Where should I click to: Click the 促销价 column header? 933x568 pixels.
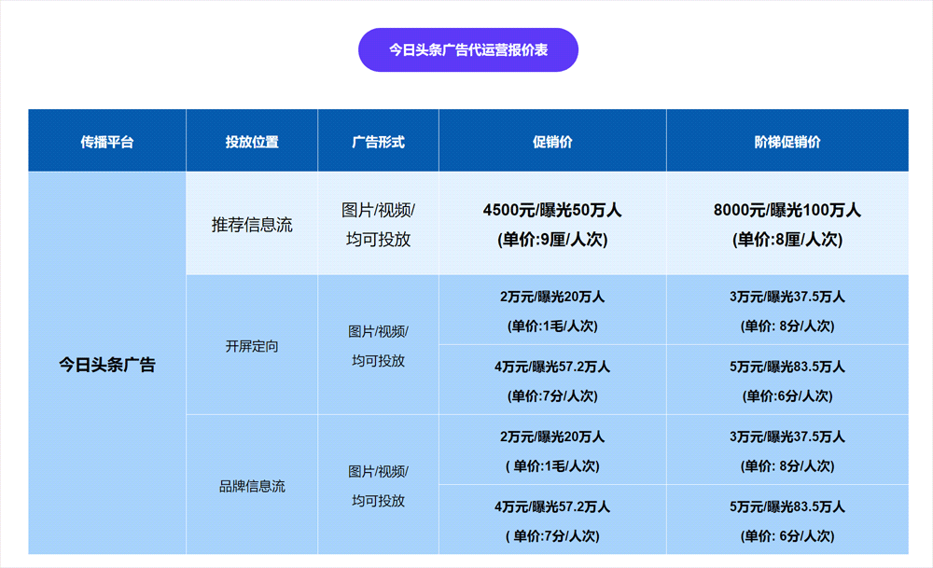[552, 141]
